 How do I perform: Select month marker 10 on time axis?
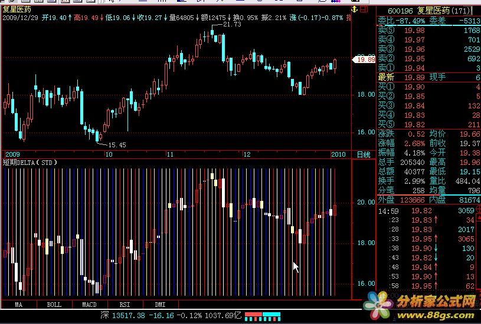click(x=109, y=154)
